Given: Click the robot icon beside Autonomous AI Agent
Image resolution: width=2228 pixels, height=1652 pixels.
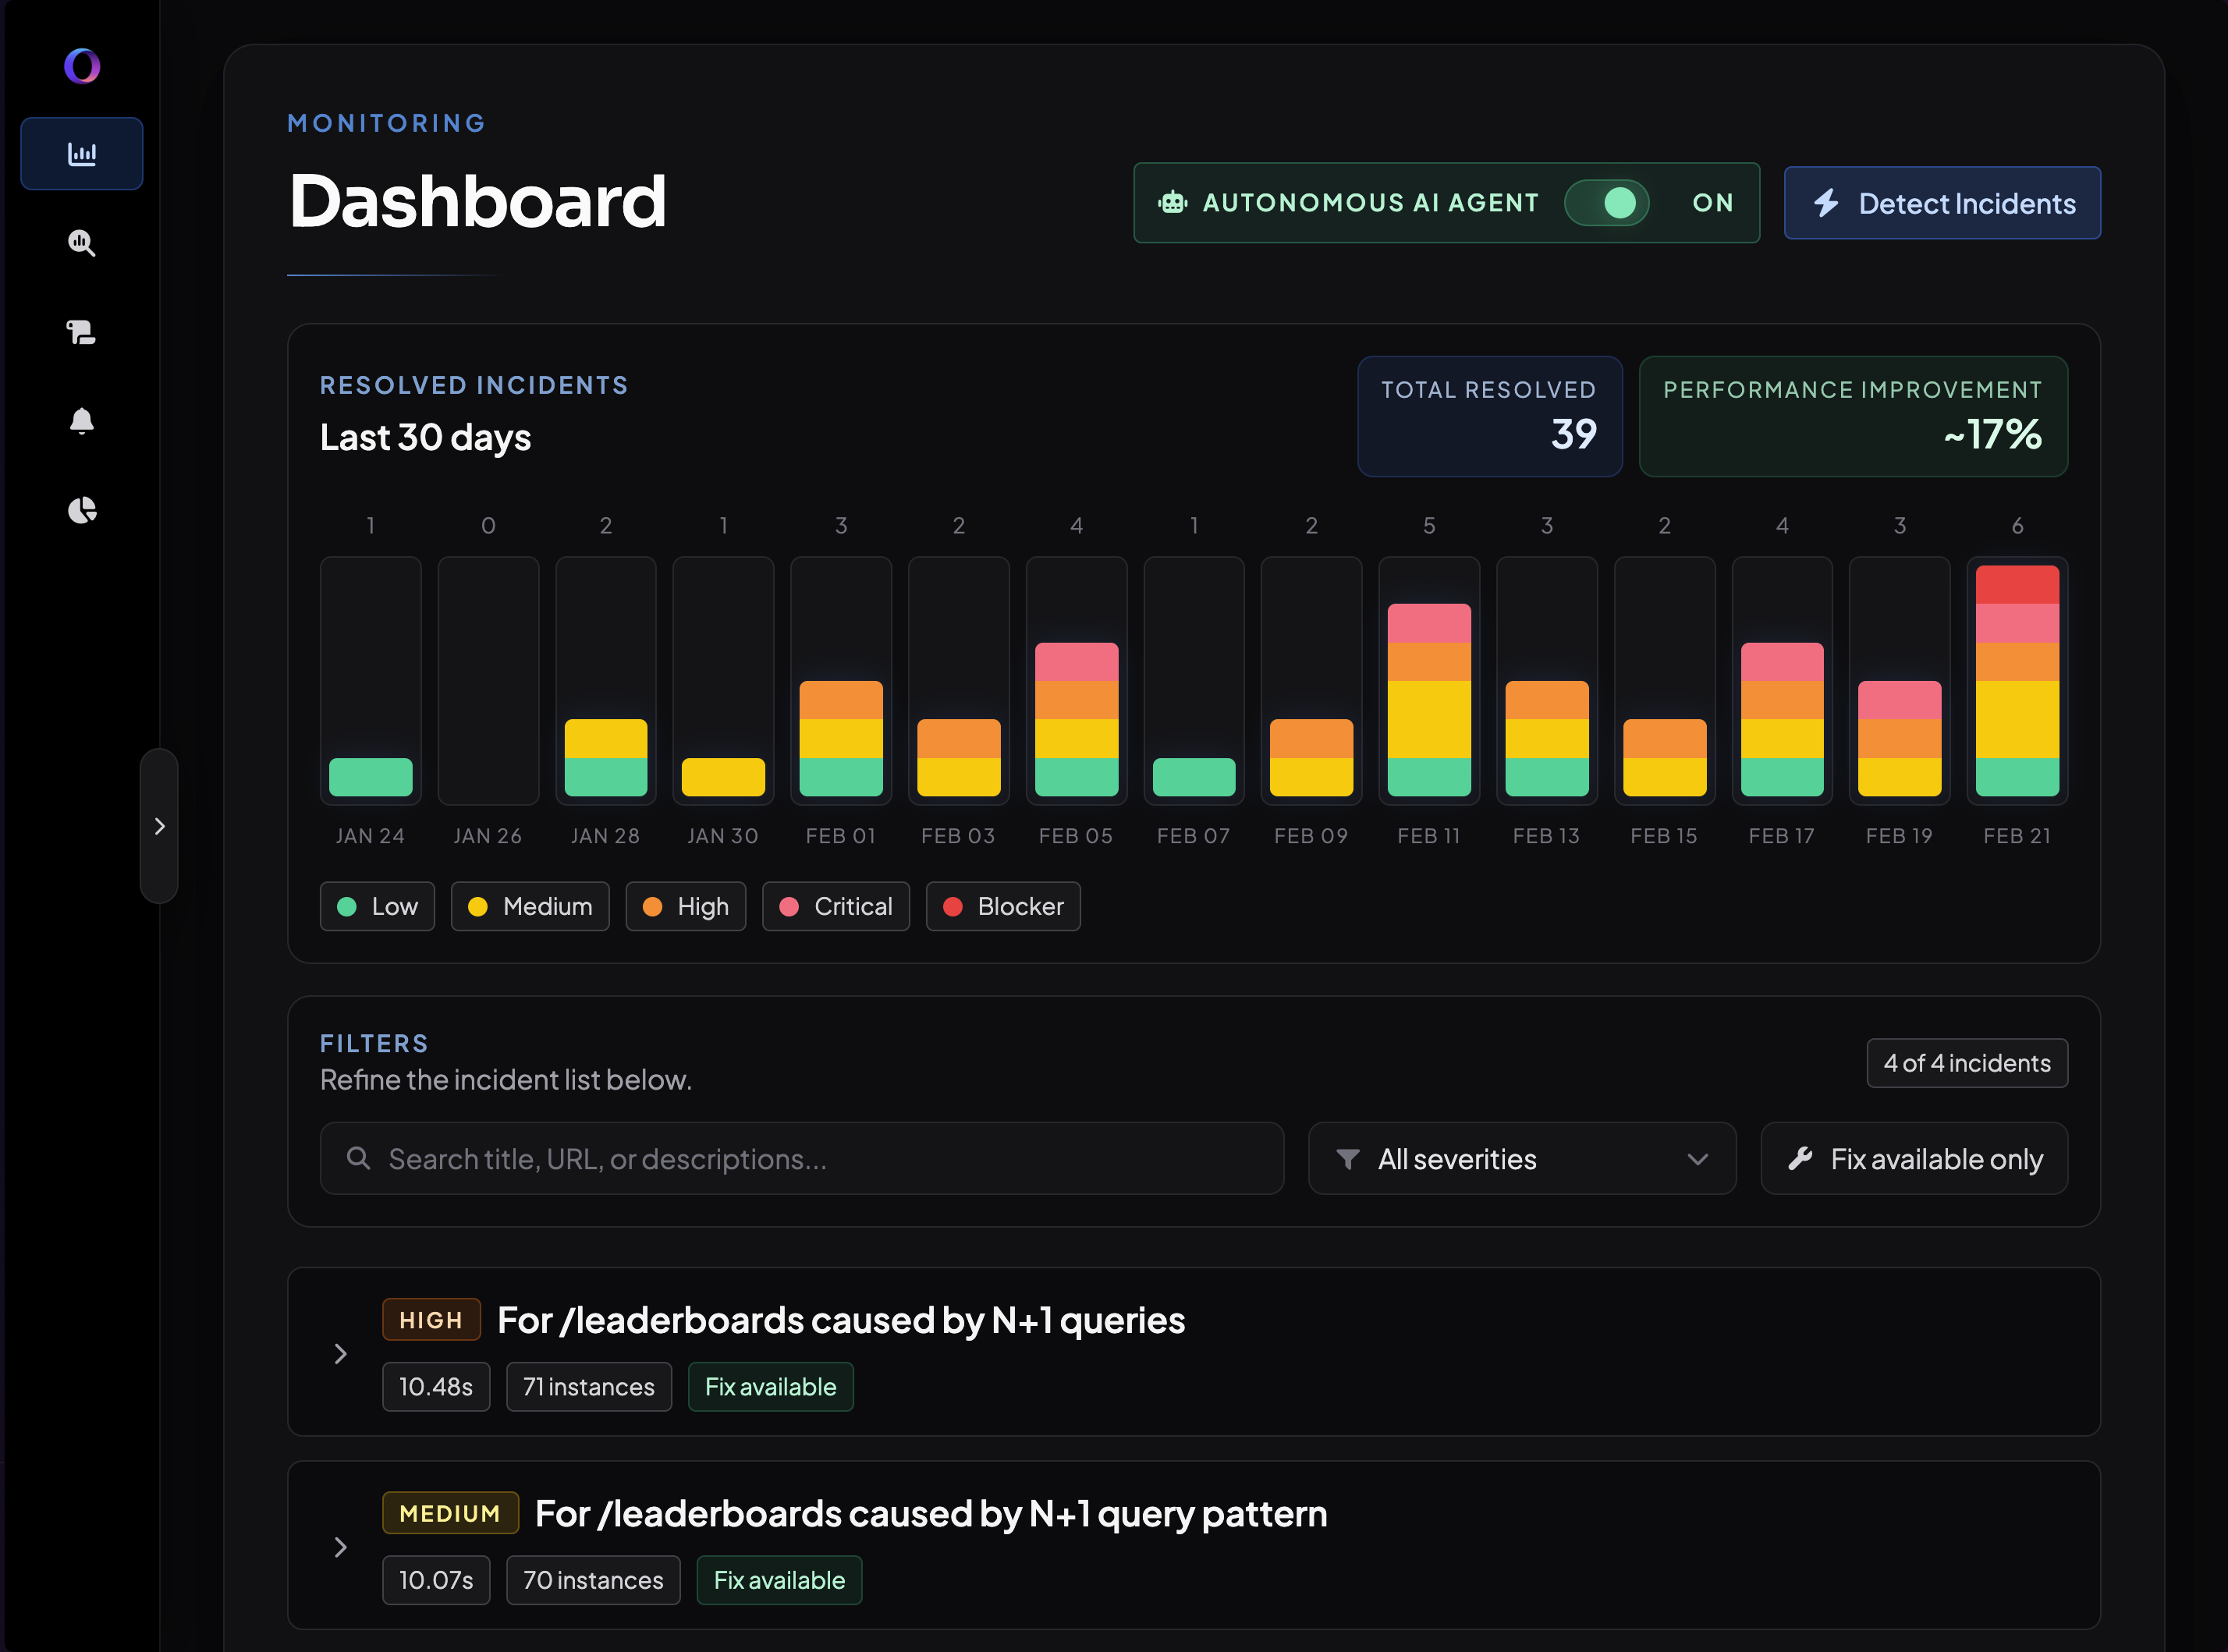Looking at the screenshot, I should pyautogui.click(x=1172, y=203).
